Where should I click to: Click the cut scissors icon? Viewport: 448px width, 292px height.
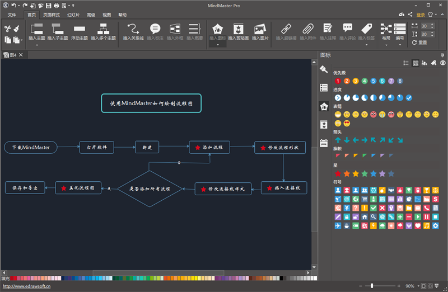[x=8, y=29]
